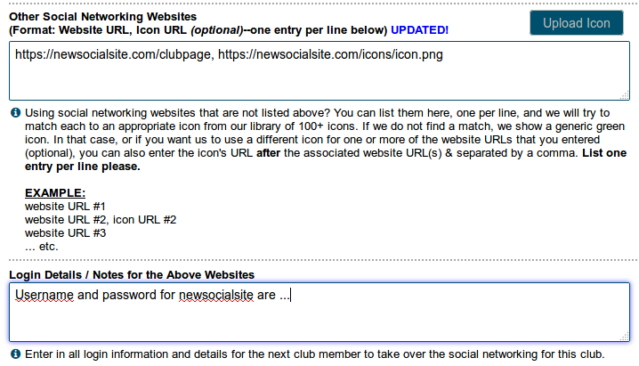Click the underlined EXAMPLE: heading
Image resolution: width=639 pixels, height=366 pixels.
(55, 192)
